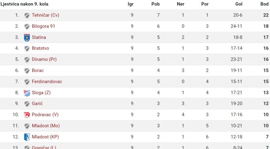270x149 pixels.
Task: Click the Garić grey shield icon
Action: [27, 104]
